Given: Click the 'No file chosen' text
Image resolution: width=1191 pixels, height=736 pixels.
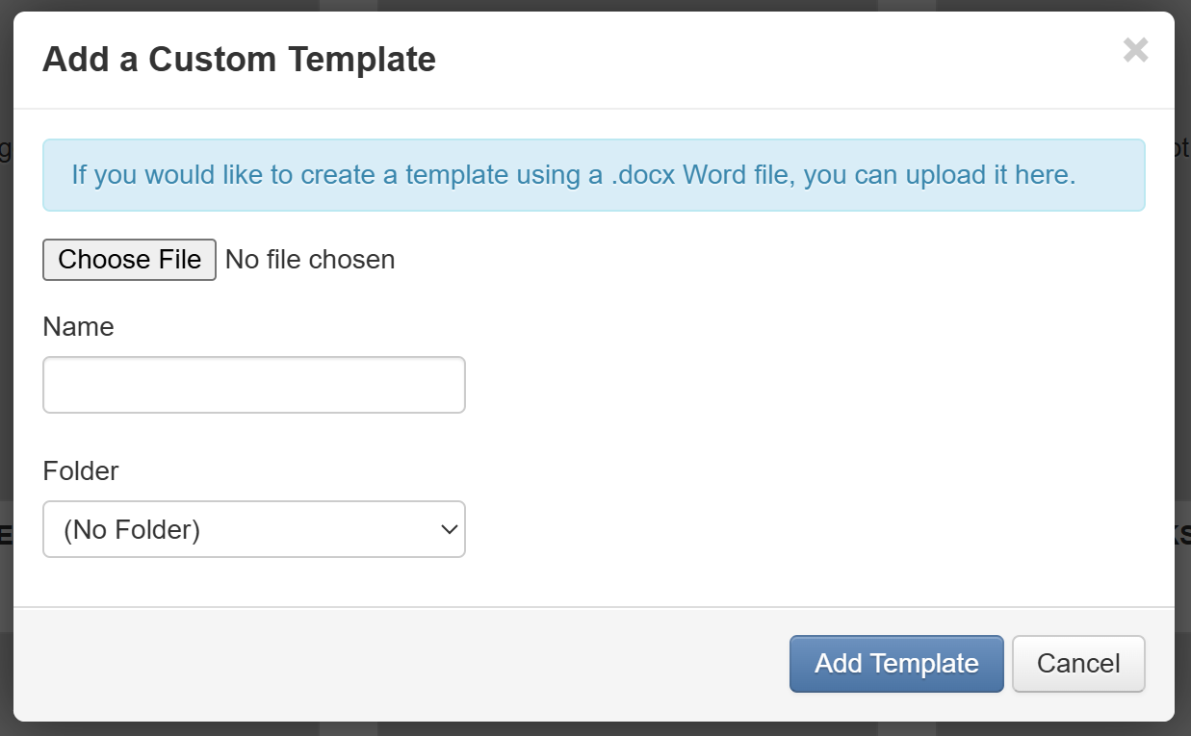Looking at the screenshot, I should point(310,260).
